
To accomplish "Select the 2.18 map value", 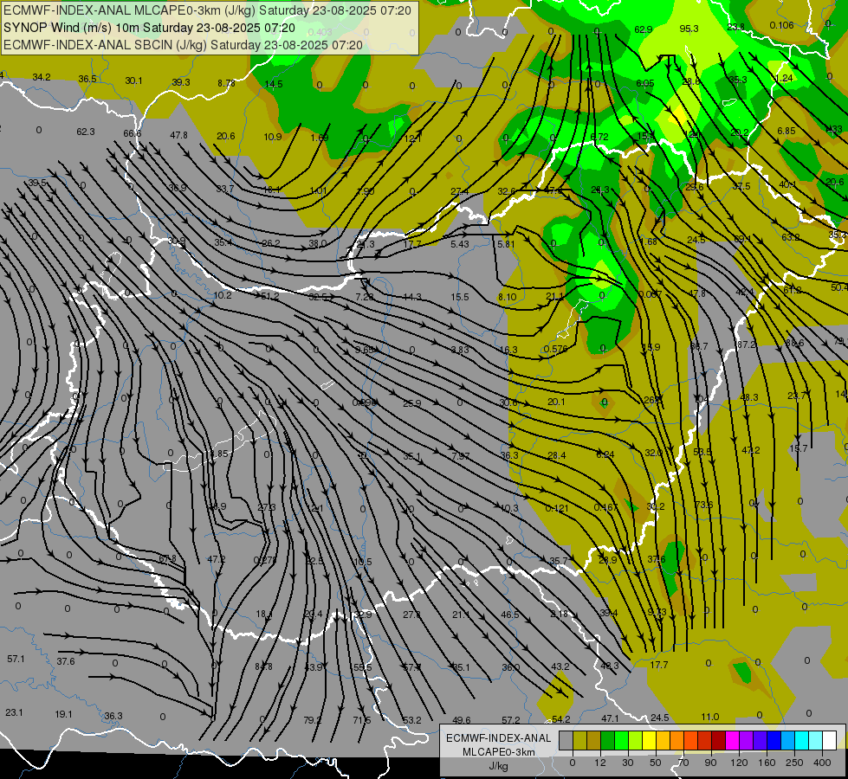I will coord(560,614).
